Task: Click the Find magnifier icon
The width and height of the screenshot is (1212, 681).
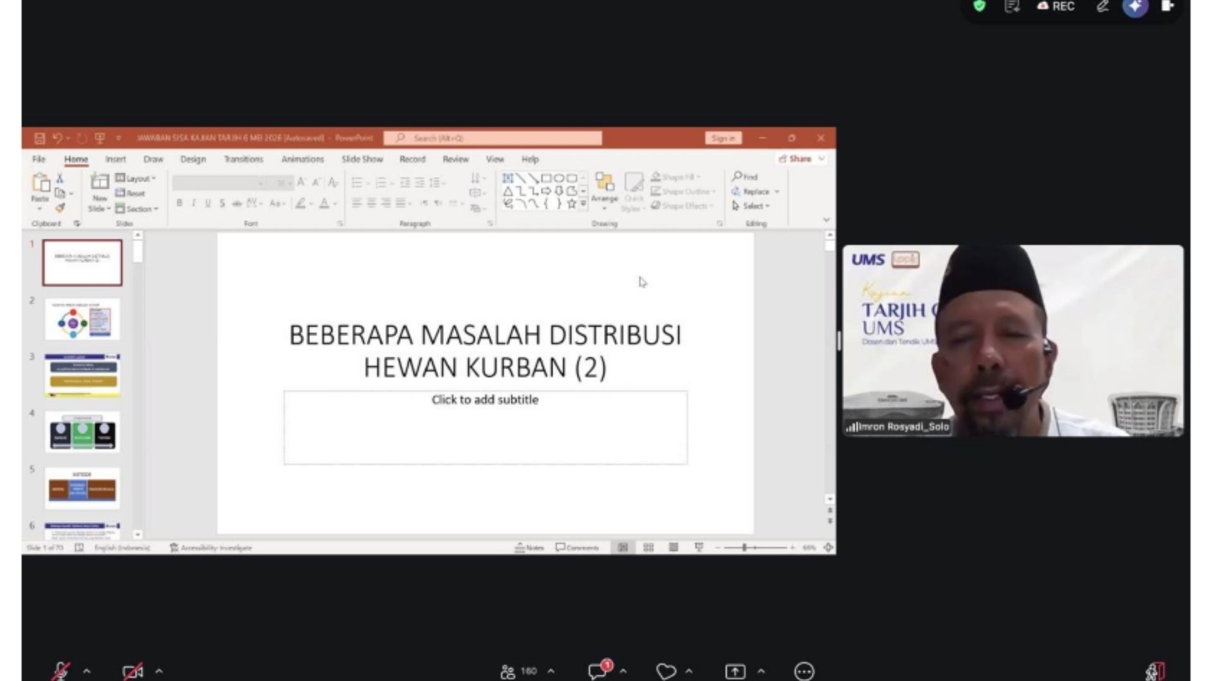Action: 737,176
